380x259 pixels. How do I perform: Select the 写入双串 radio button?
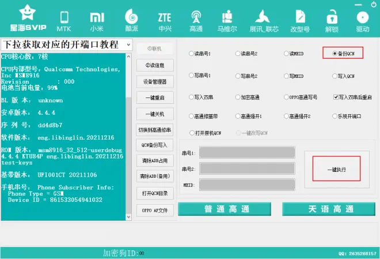(191, 97)
